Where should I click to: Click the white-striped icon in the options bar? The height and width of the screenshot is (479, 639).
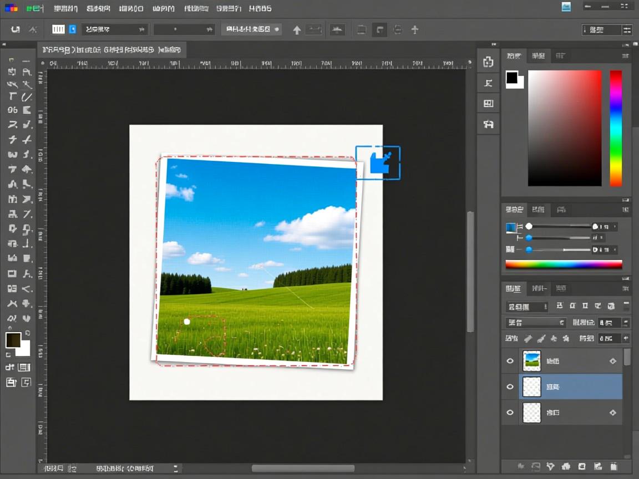[x=58, y=29]
